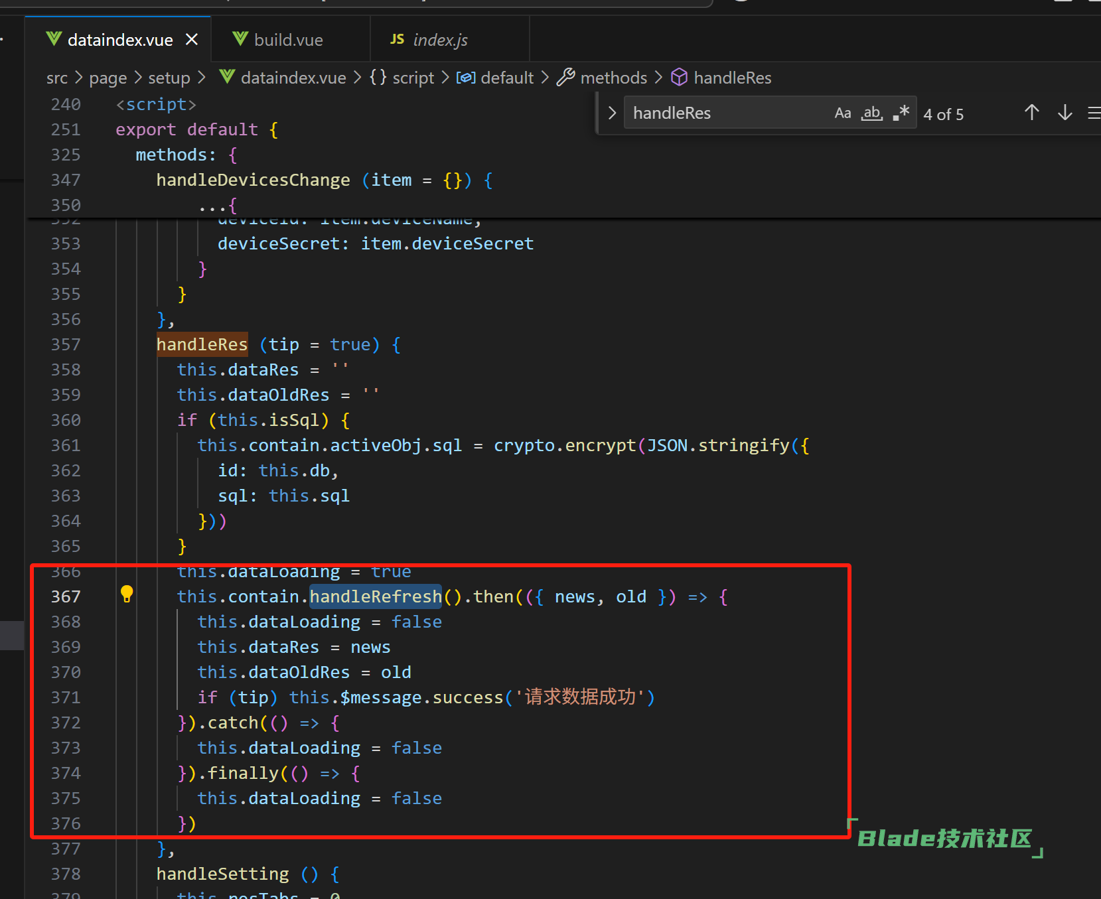The image size is (1101, 899).
Task: Go to next match arrow
Action: click(1064, 113)
